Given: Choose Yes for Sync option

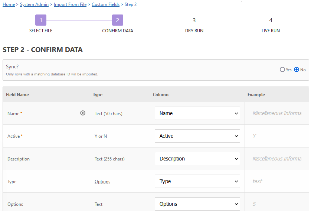Looking at the screenshot, I should (282, 70).
